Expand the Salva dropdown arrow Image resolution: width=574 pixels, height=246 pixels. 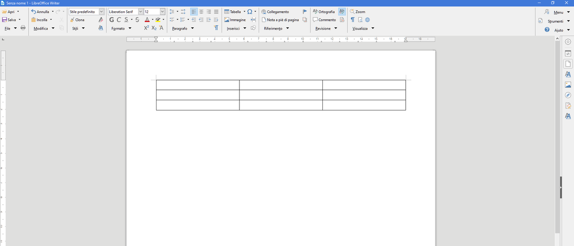click(x=20, y=20)
